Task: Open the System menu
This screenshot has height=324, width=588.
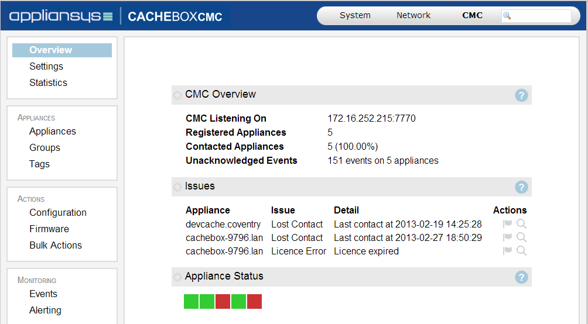Action: [x=355, y=15]
